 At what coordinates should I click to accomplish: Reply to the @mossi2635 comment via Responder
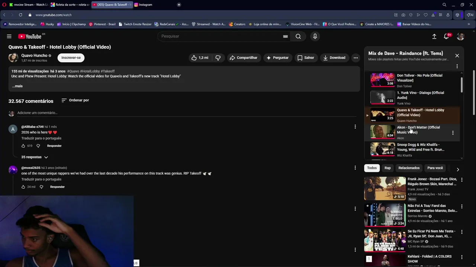(57, 187)
